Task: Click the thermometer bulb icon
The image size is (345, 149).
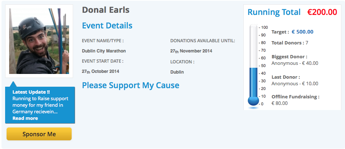Action: tap(253, 102)
